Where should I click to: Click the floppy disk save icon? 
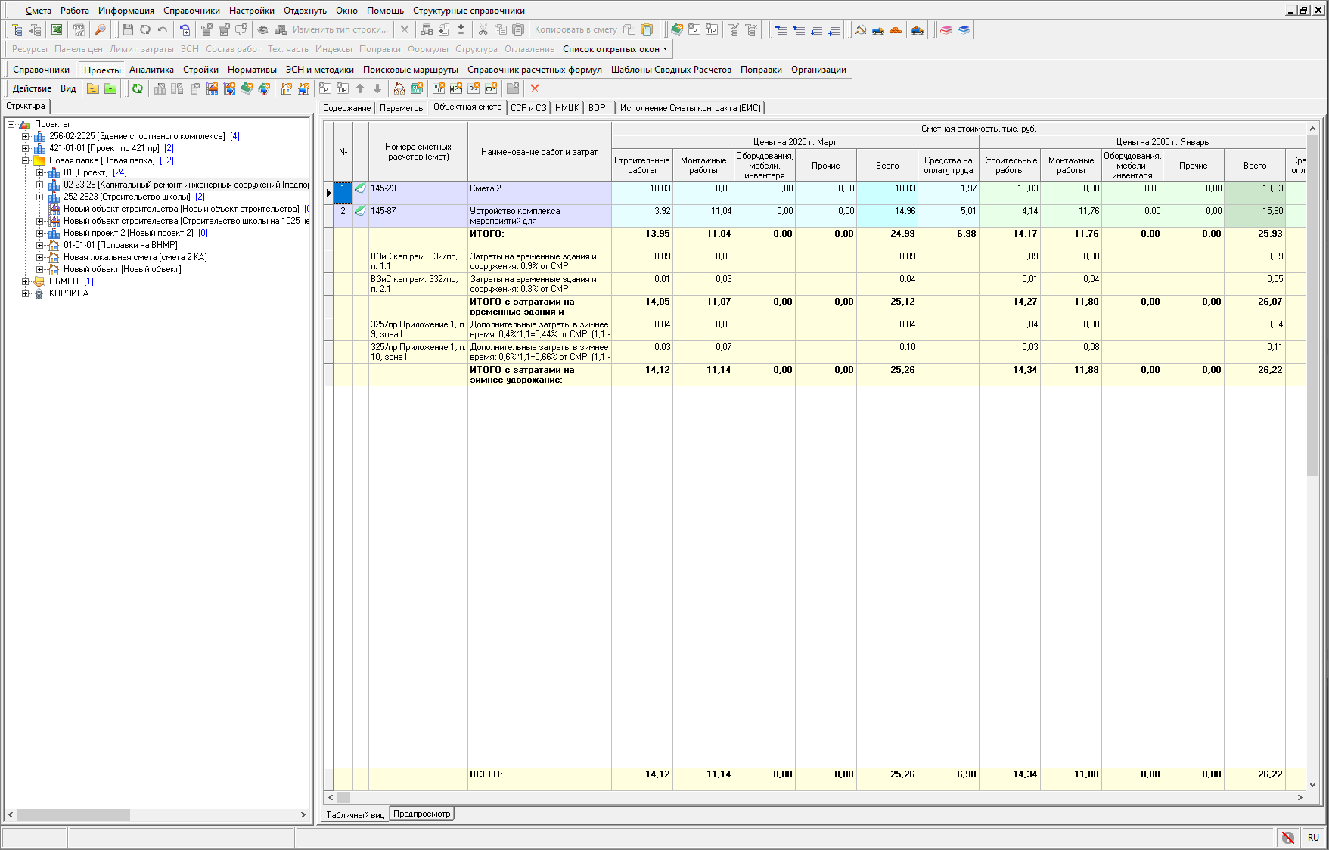tap(127, 29)
